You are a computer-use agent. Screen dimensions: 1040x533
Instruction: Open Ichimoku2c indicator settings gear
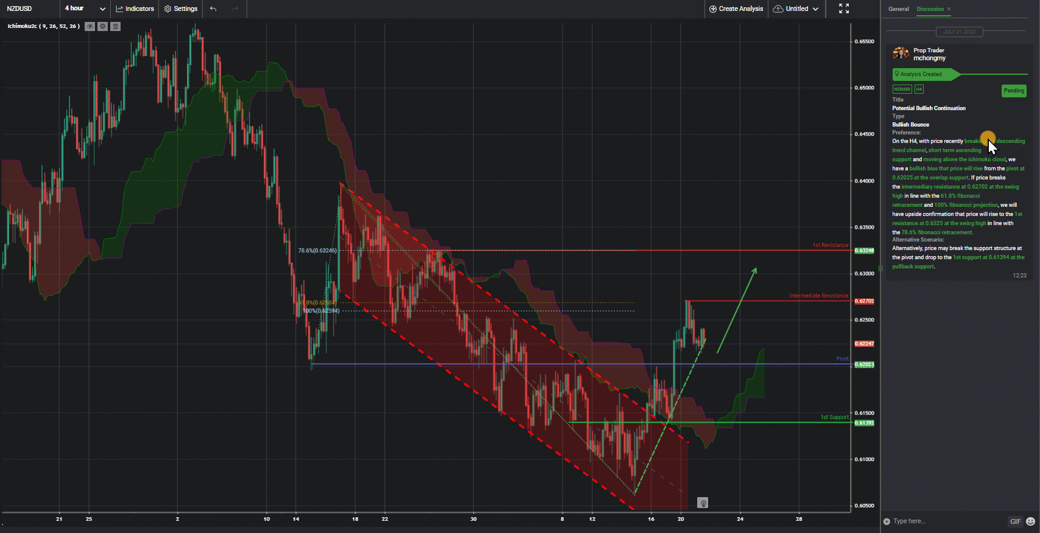102,26
